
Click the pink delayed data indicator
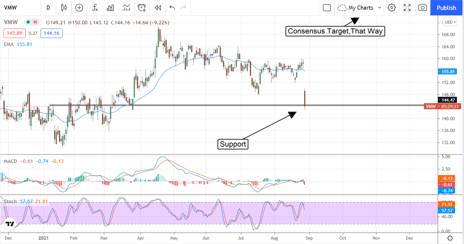pyautogui.click(x=35, y=22)
